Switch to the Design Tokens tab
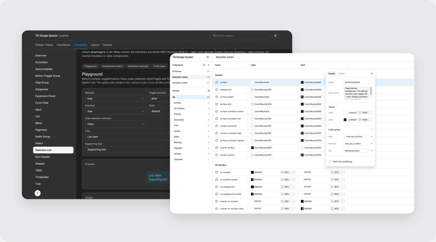This screenshot has height=242, width=436. click(44, 45)
